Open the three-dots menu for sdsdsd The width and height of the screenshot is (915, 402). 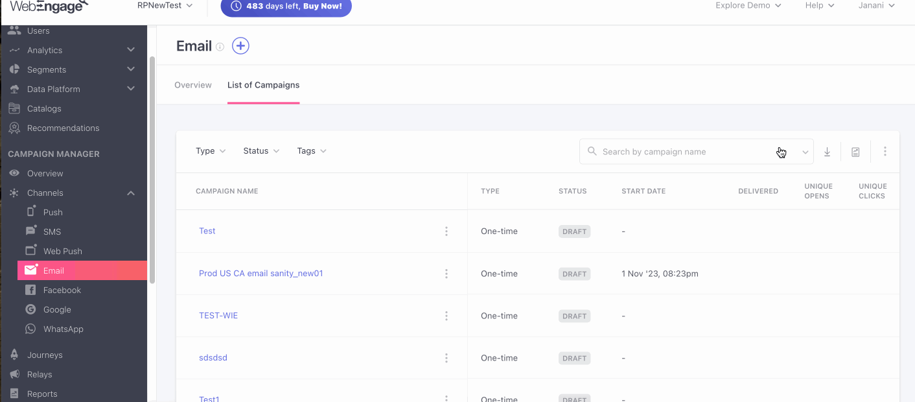pos(446,358)
